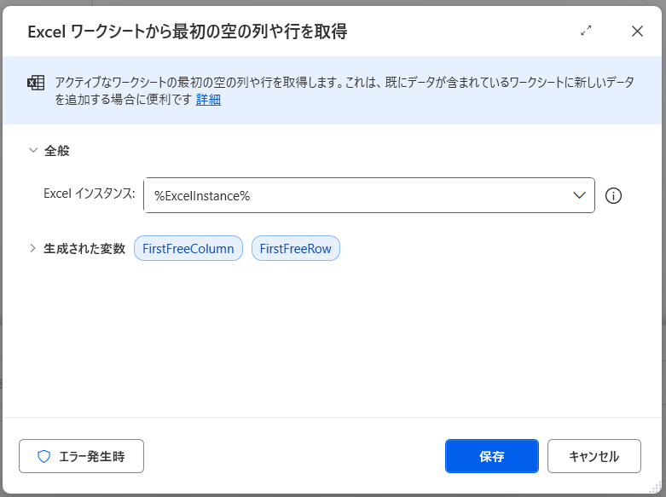Click the description text in the blue banner
Viewport: 666px width, 497px height.
[x=341, y=83]
